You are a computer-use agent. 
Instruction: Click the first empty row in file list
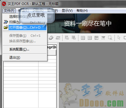[30, 64]
